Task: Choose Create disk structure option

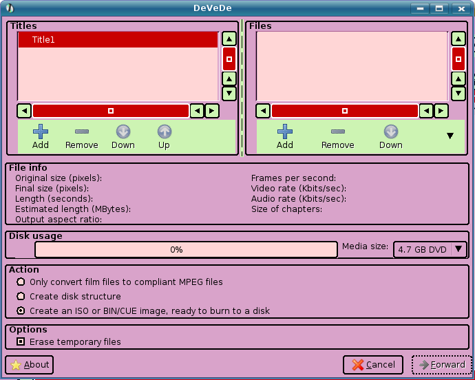Action: 21,296
